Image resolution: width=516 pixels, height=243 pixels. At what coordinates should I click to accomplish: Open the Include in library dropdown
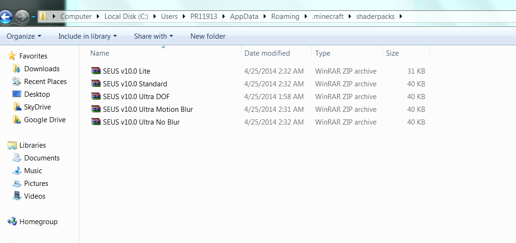click(x=87, y=36)
